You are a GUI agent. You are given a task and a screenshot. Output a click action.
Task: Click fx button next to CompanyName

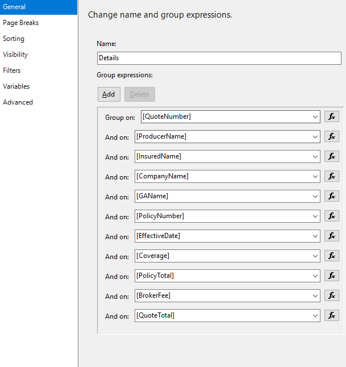332,176
